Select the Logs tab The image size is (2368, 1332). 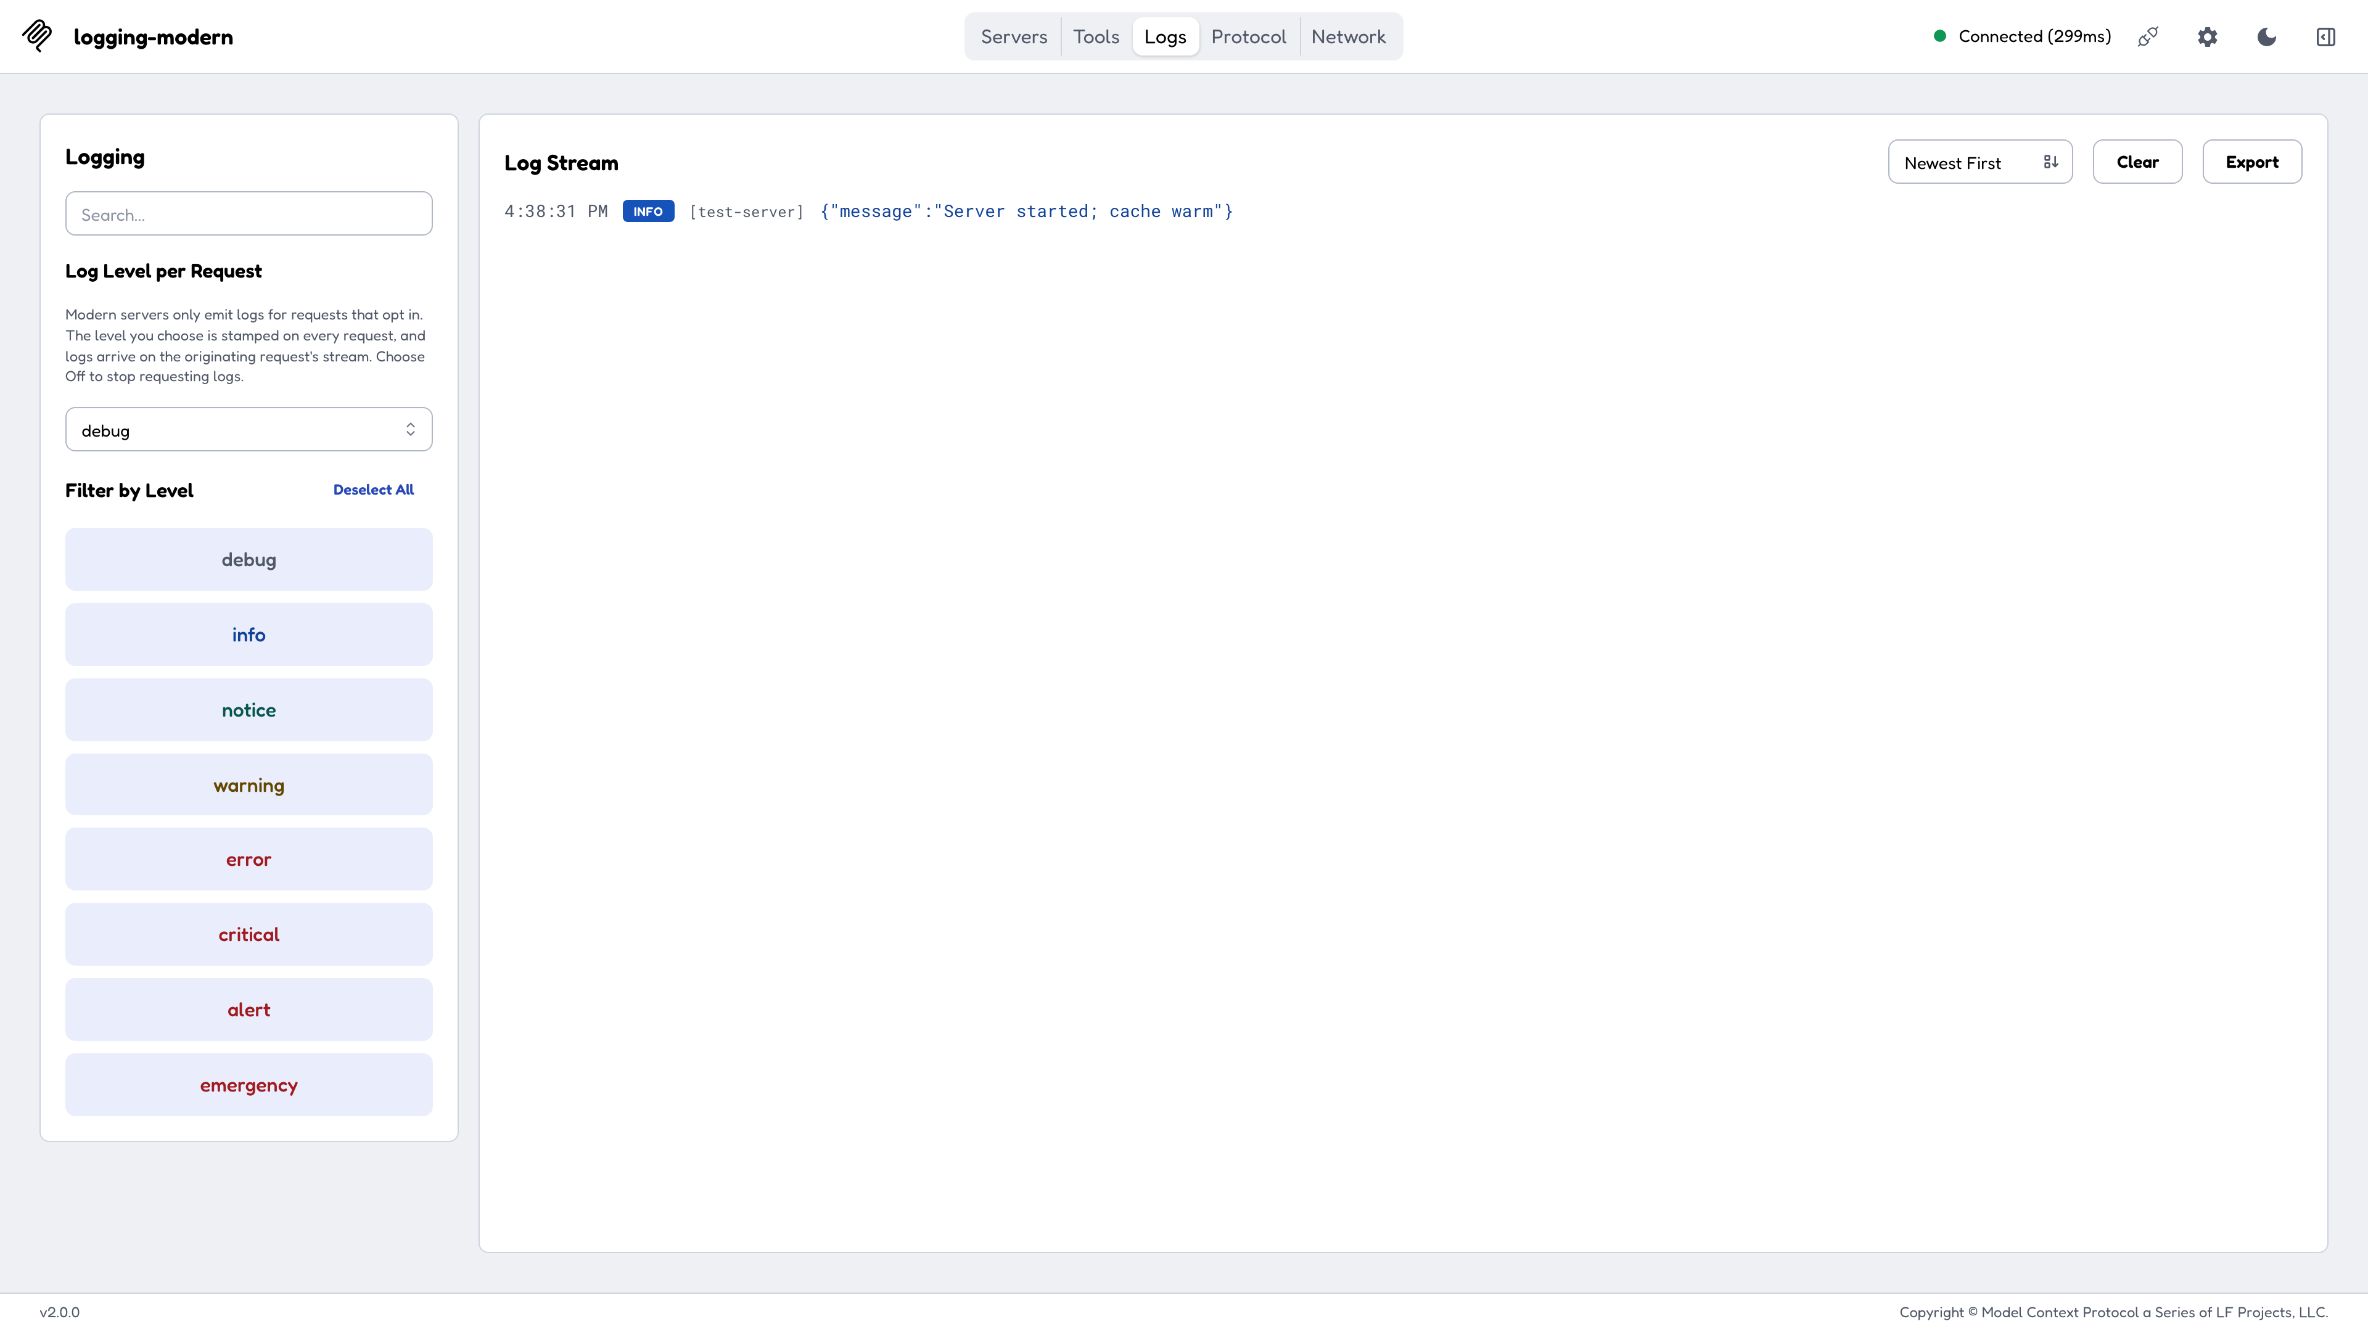pyautogui.click(x=1165, y=37)
